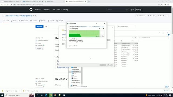
Task: Click Show all downloads
Action: 166,91
